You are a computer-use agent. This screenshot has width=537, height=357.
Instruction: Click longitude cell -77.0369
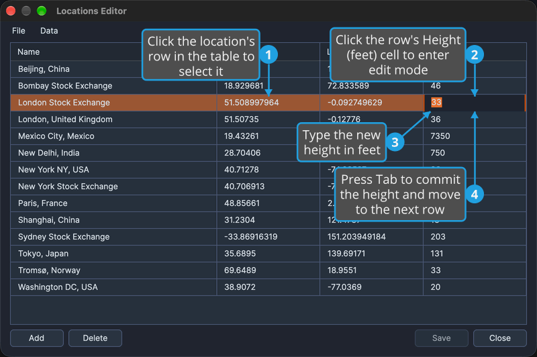[372, 287]
